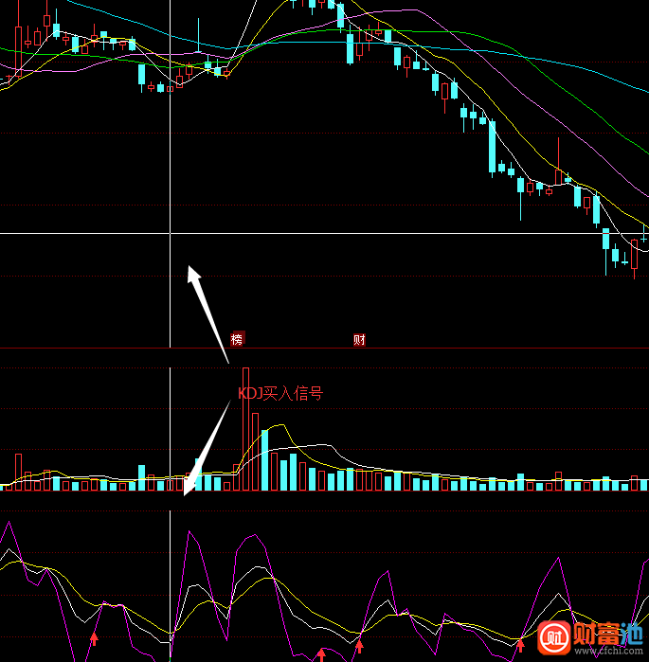Select the tallest cyan volume bar
This screenshot has height=662, width=649.
pyautogui.click(x=264, y=460)
